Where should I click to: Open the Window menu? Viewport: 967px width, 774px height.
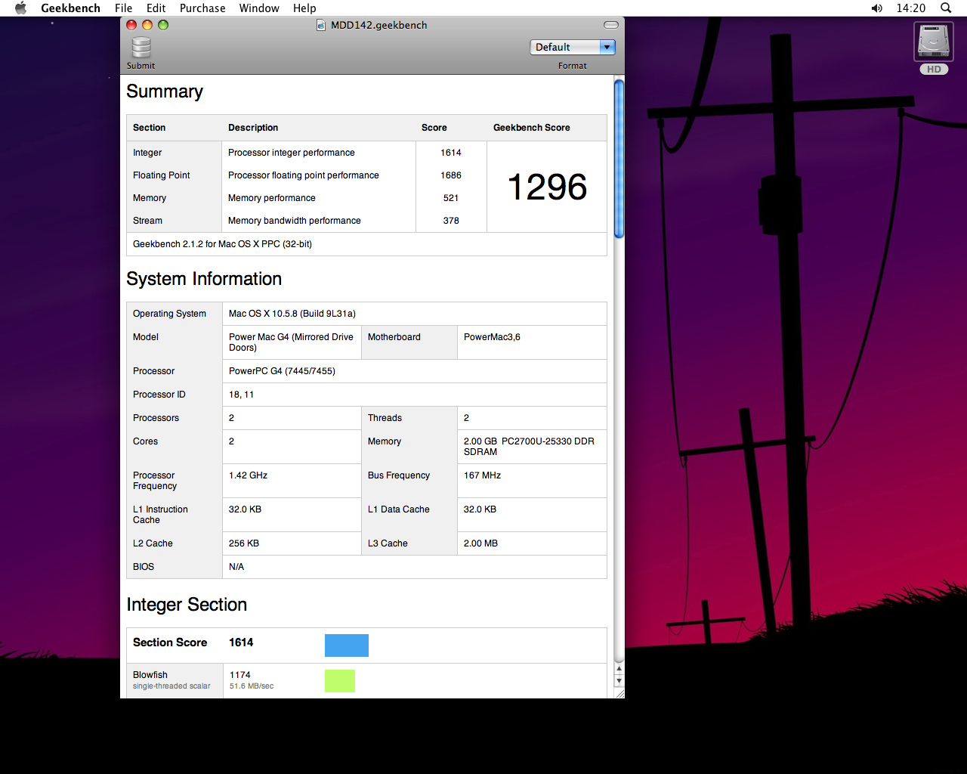pyautogui.click(x=259, y=8)
